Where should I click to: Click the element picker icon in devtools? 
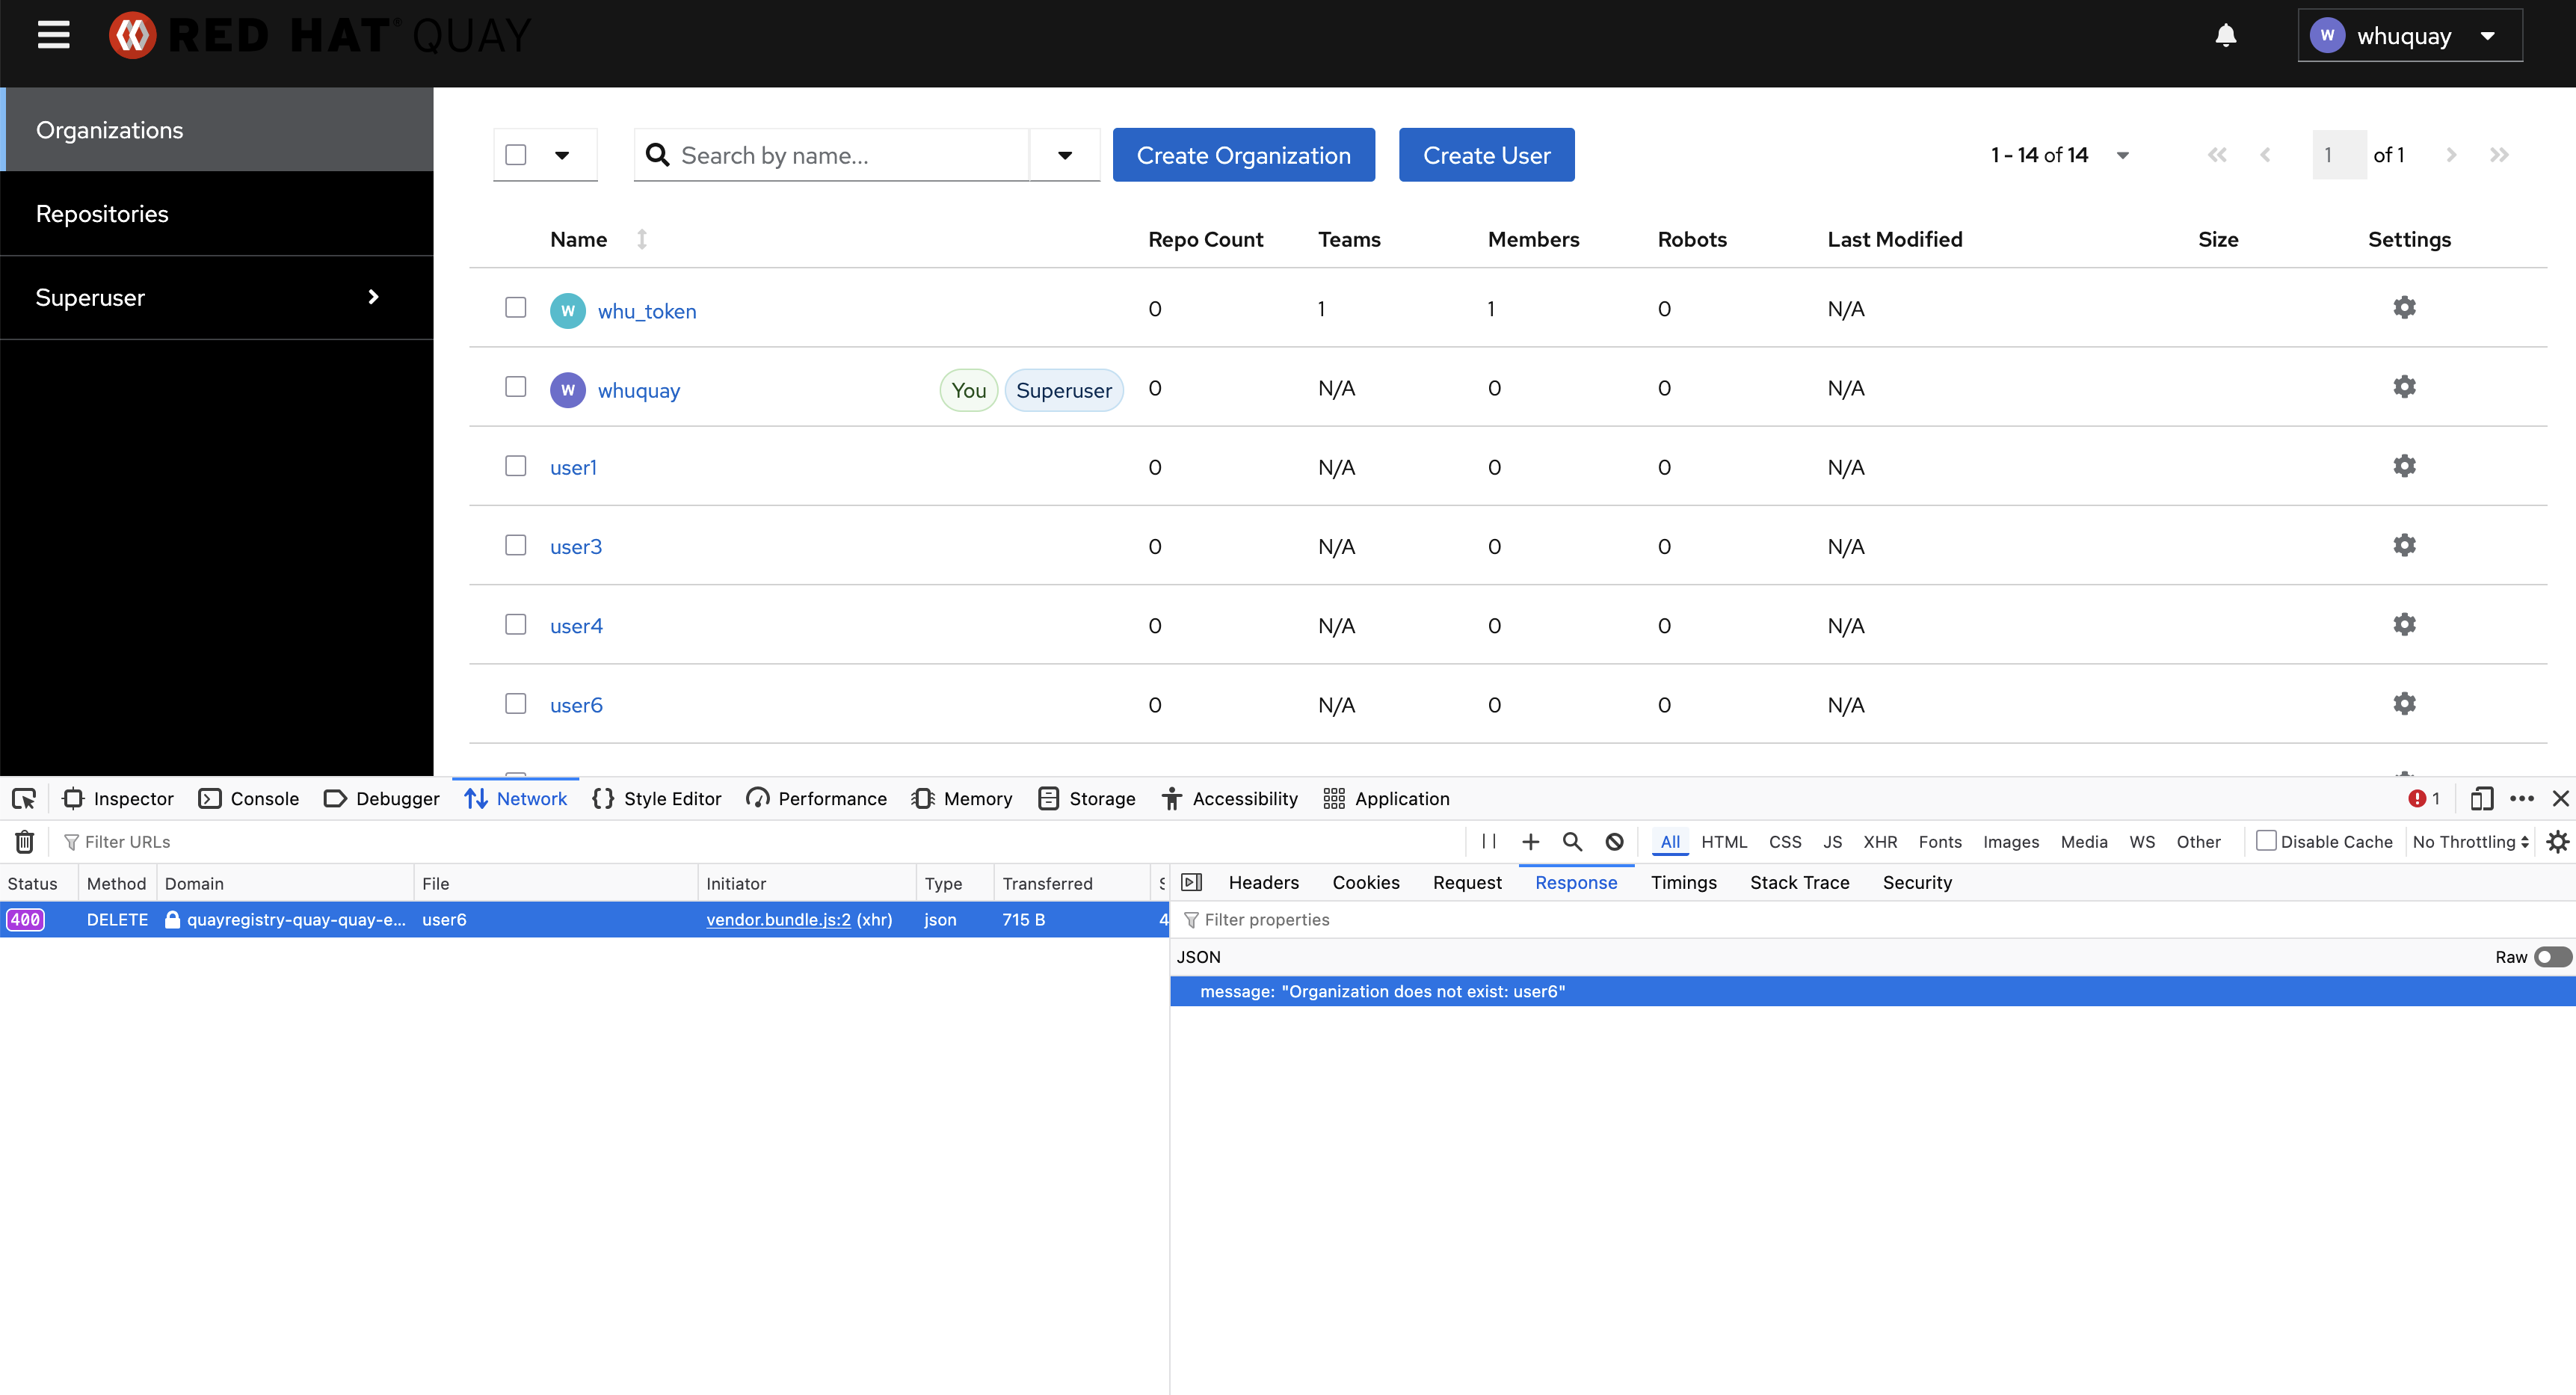(23, 799)
